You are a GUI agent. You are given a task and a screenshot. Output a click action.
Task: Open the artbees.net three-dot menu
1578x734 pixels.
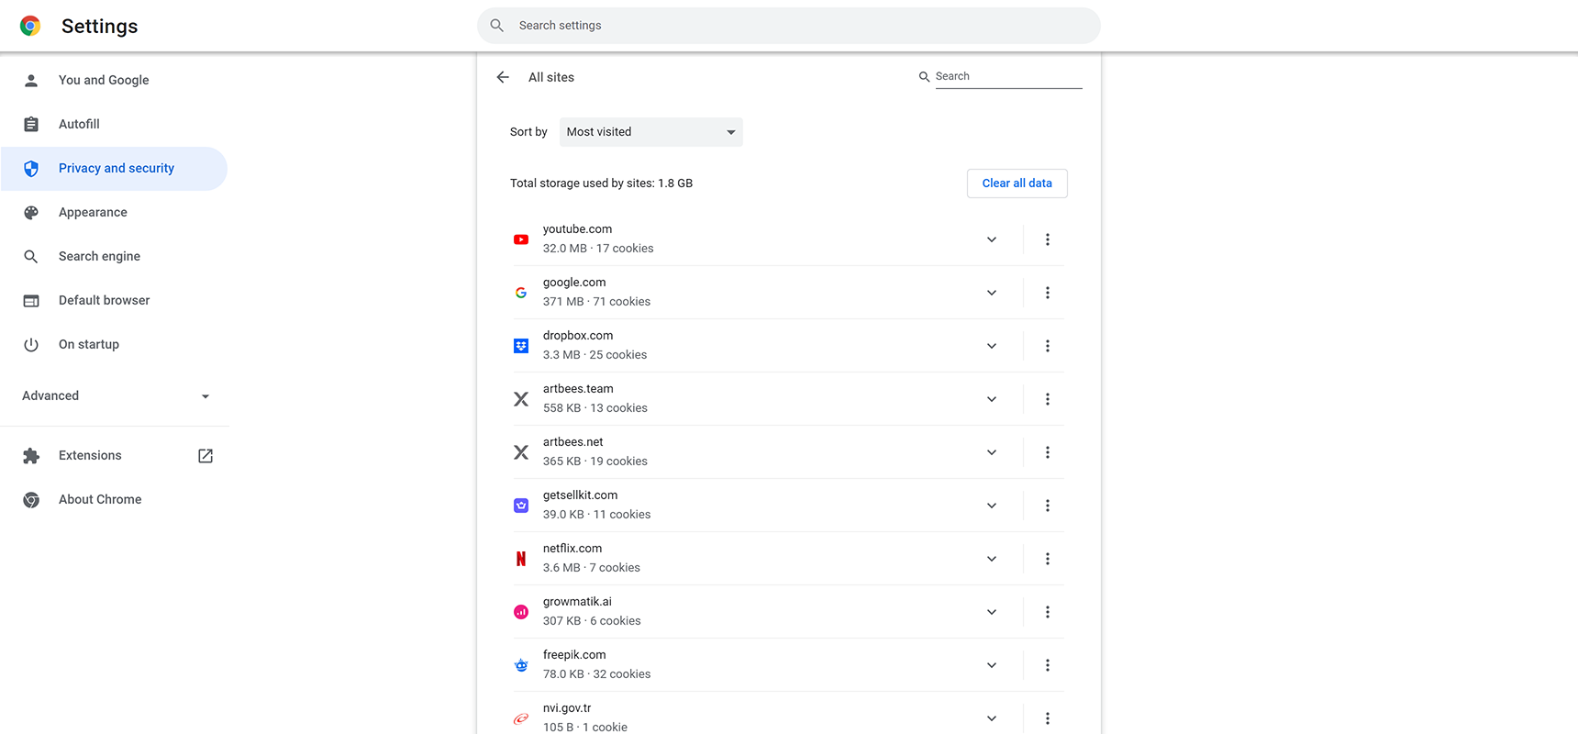coord(1047,452)
